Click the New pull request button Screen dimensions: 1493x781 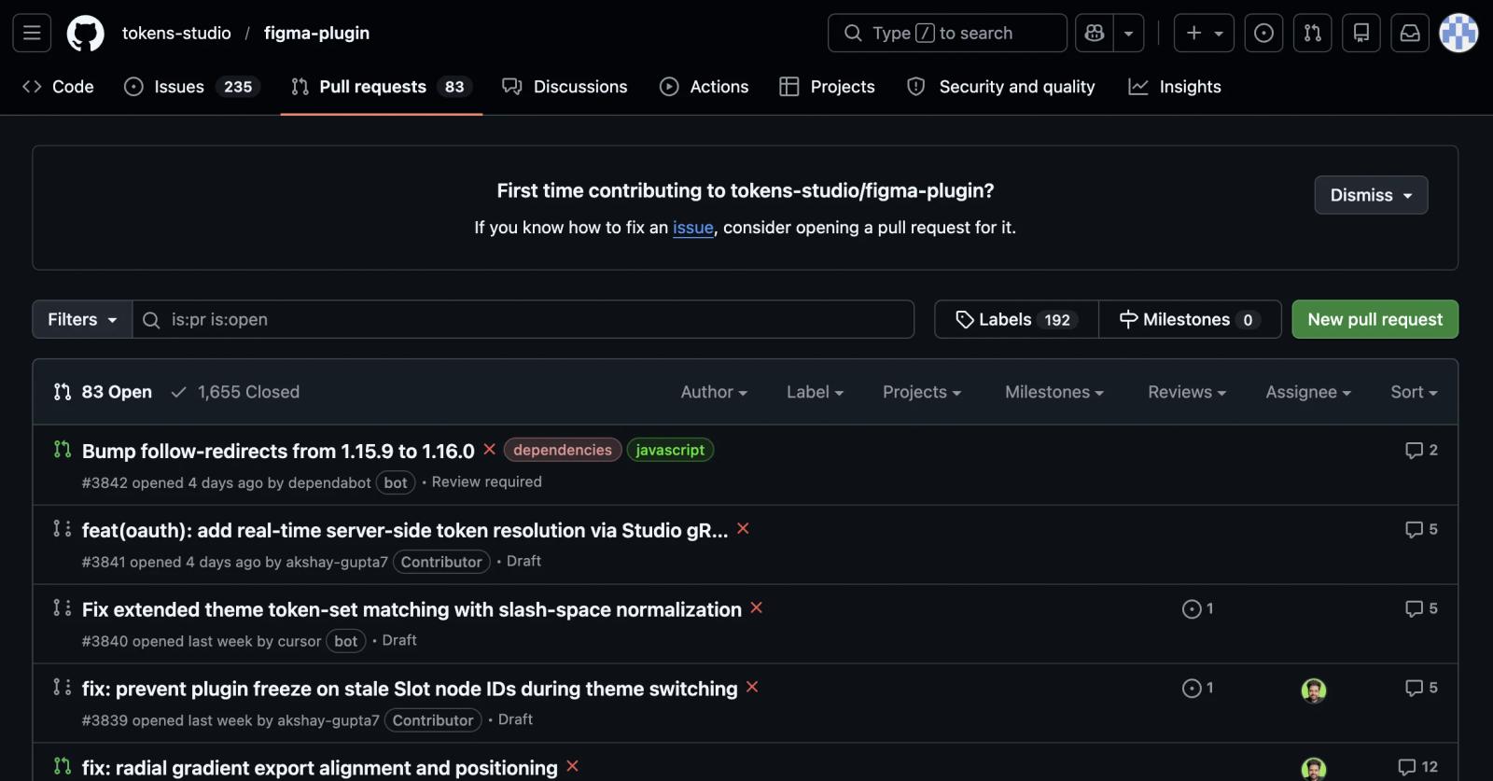point(1374,319)
